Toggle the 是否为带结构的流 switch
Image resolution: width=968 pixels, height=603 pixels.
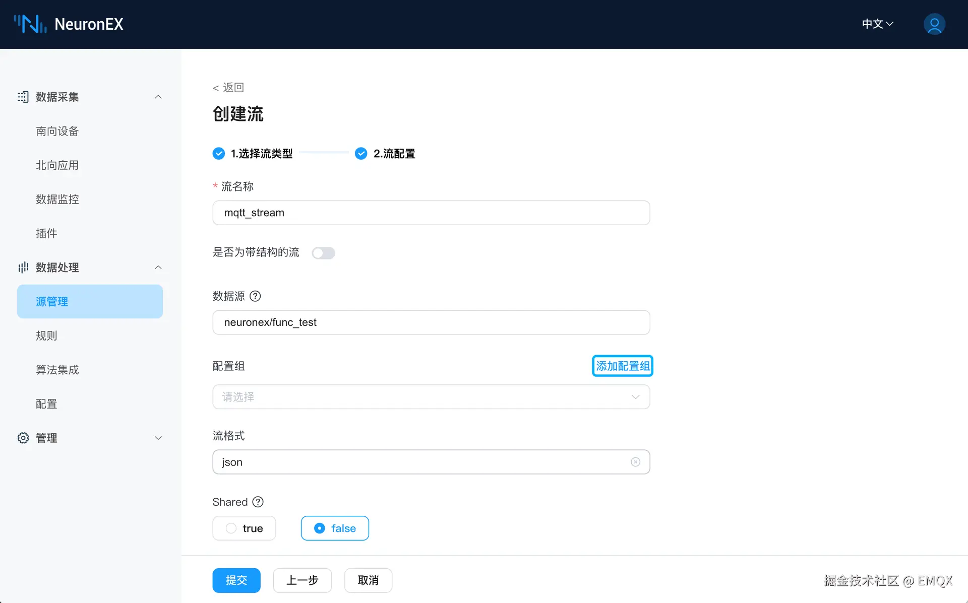click(x=323, y=253)
